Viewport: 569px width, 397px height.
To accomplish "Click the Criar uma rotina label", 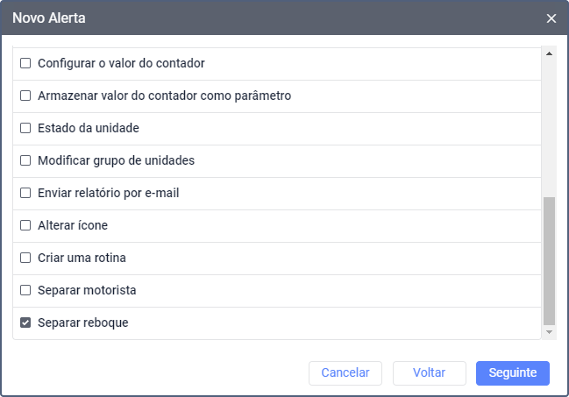I will 82,258.
